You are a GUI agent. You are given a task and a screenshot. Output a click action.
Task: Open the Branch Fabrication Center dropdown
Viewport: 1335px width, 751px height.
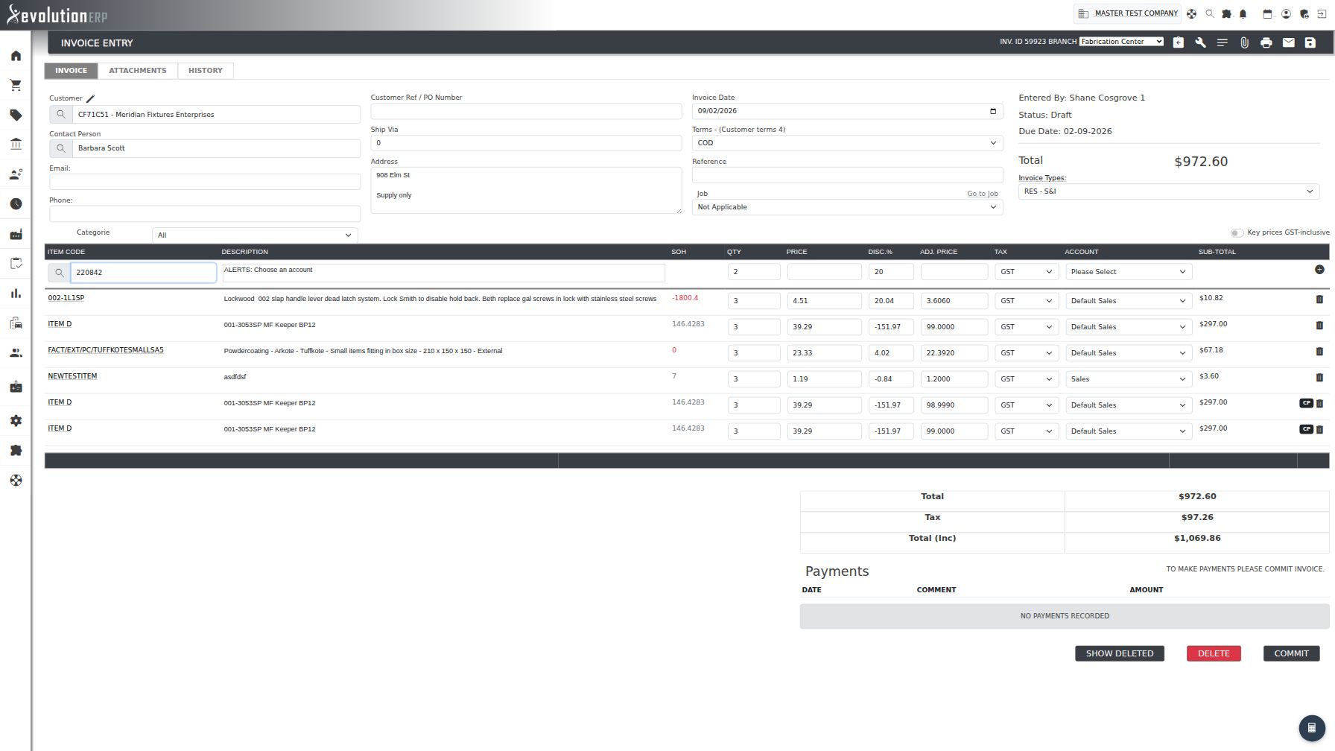(x=1121, y=42)
